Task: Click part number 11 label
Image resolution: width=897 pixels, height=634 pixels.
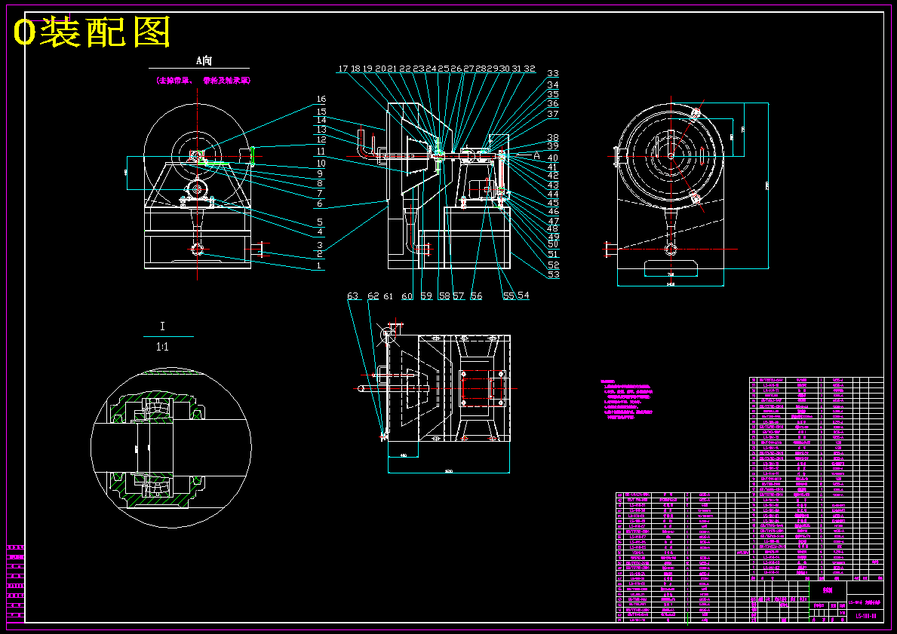Action: tap(321, 152)
